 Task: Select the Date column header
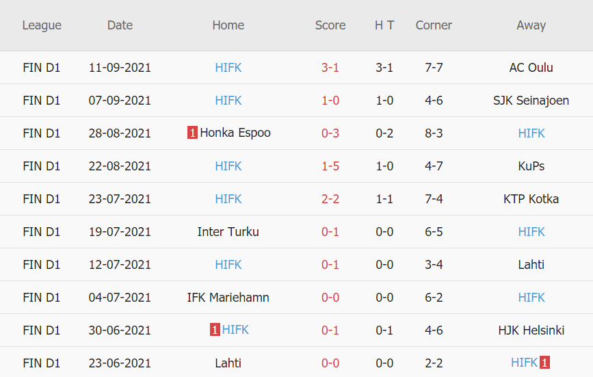[120, 25]
